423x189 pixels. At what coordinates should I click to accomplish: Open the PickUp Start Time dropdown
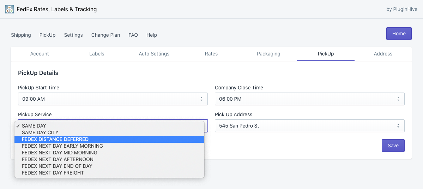(x=113, y=99)
